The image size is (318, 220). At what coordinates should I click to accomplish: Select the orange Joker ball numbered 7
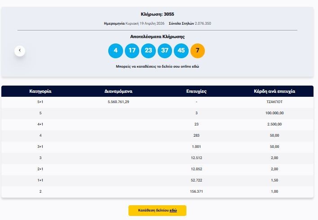pos(198,51)
